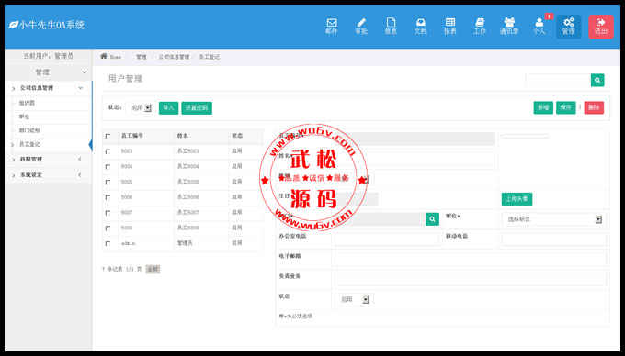
Task: Click the 公司信息管理 breadcrumb link
Action: tap(174, 57)
